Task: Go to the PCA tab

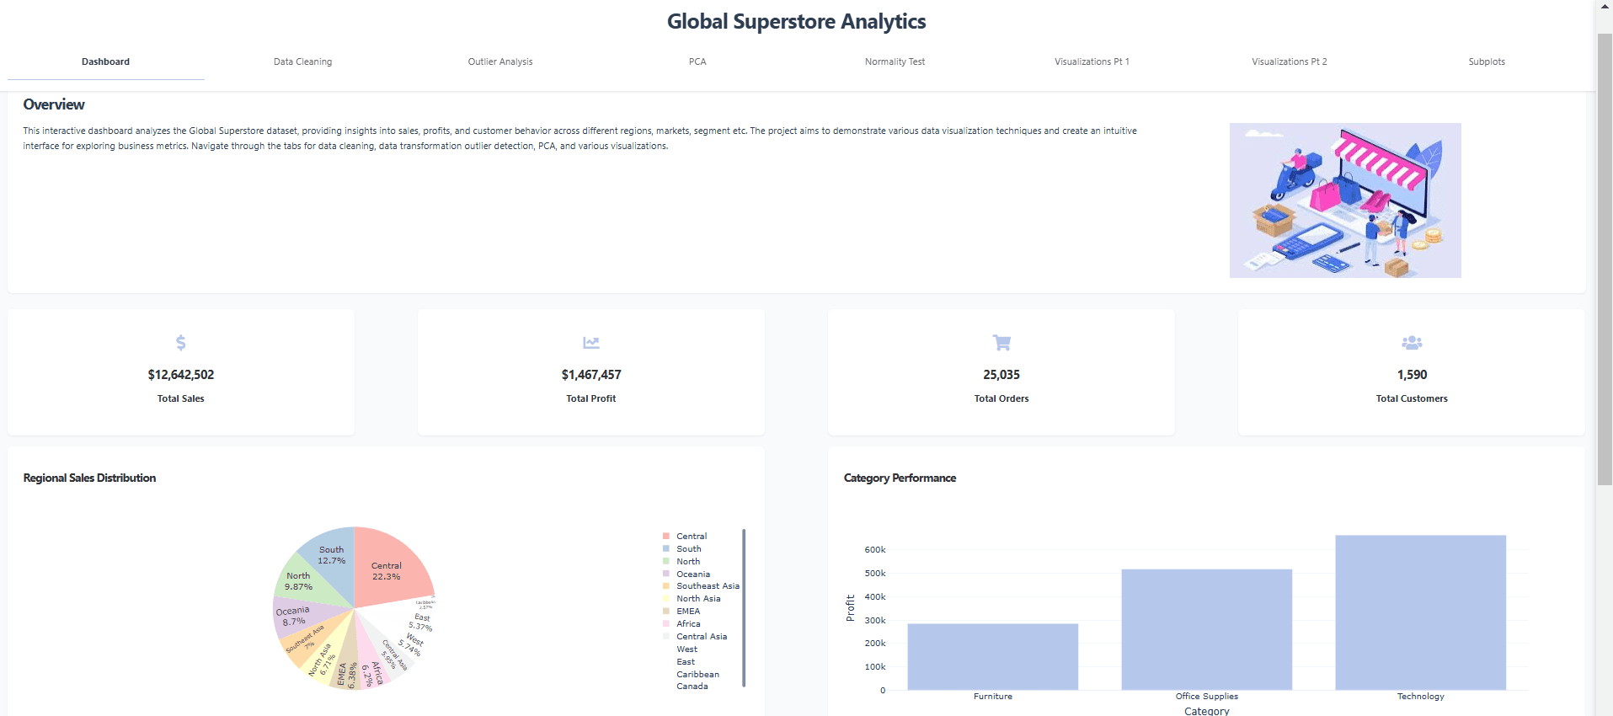Action: click(x=697, y=61)
